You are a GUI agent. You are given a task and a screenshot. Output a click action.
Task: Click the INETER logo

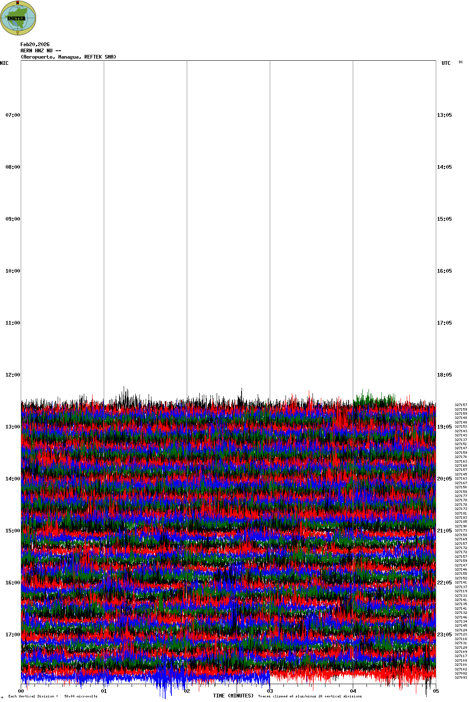tap(18, 18)
